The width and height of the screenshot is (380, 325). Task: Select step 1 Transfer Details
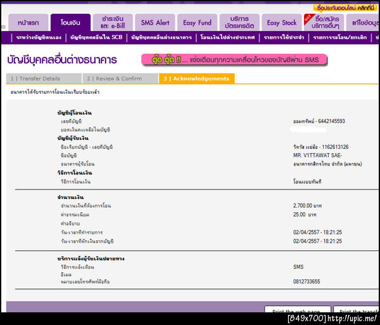tap(44, 79)
